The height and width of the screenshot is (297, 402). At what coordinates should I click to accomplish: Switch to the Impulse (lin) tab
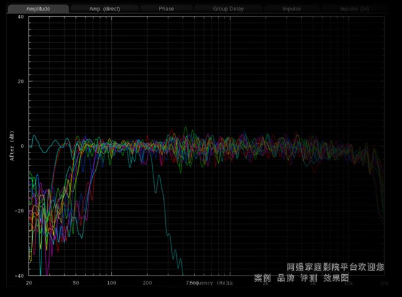(354, 9)
